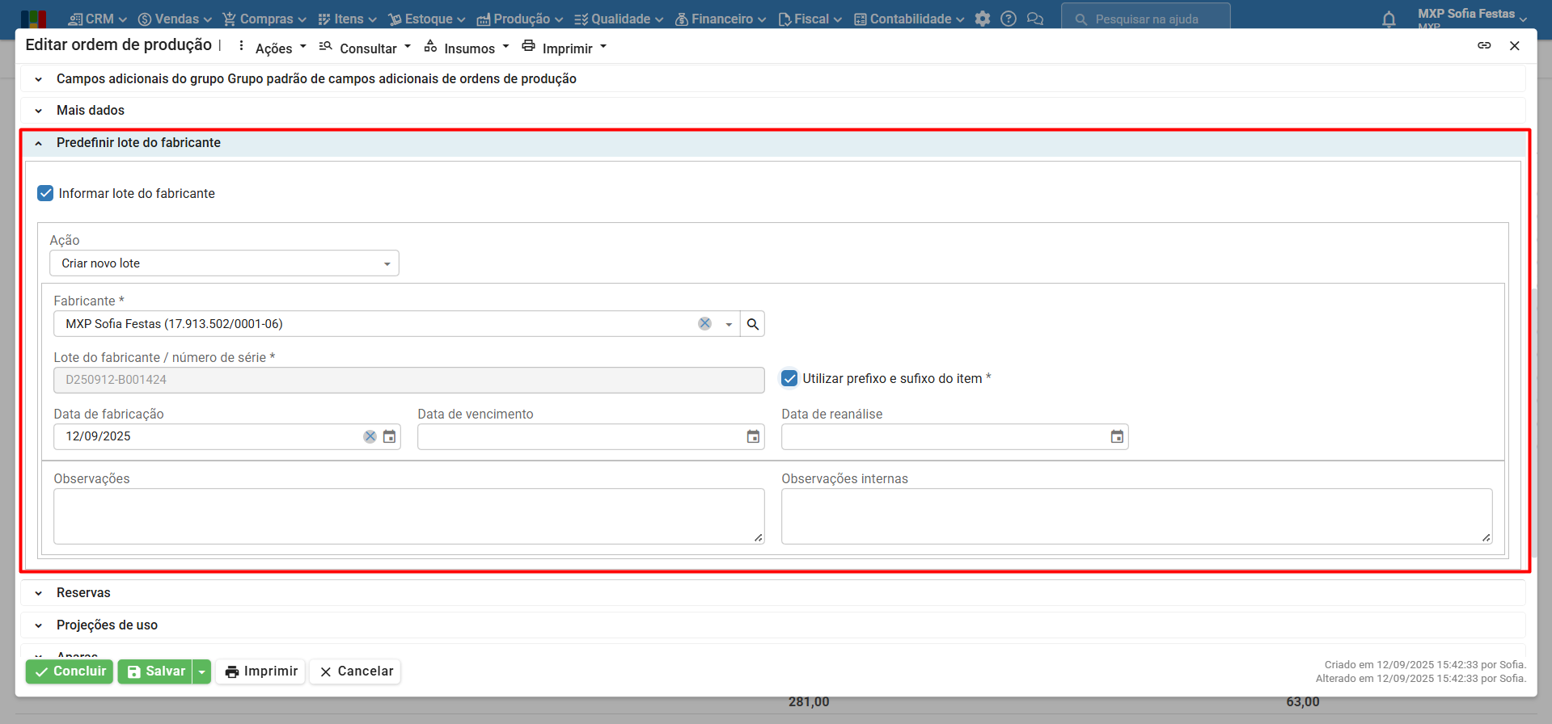
Task: Open the notifications bell
Action: point(1389,19)
